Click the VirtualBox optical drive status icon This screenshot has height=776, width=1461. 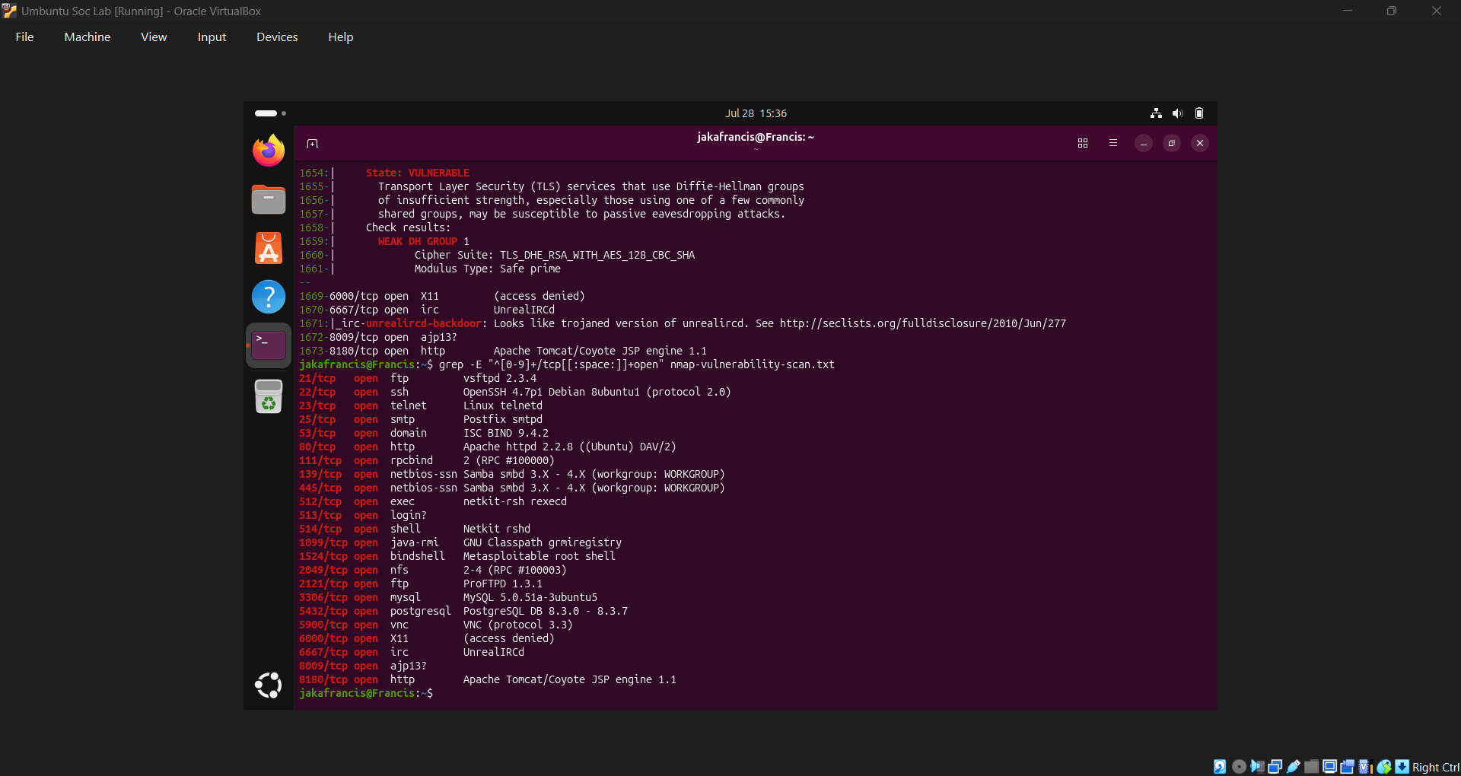point(1239,767)
